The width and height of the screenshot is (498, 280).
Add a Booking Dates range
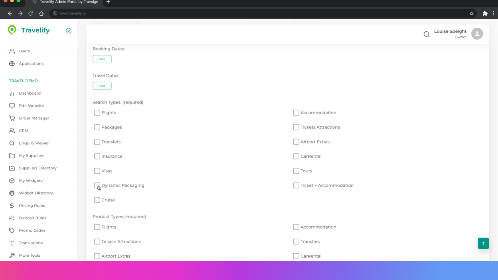coord(102,59)
